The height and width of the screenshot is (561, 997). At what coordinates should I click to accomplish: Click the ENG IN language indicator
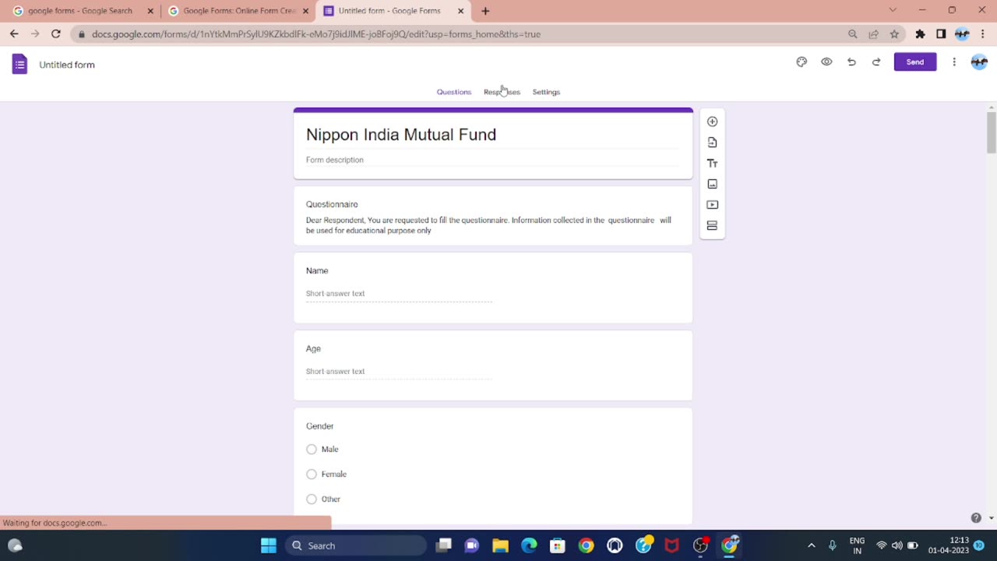tap(857, 545)
